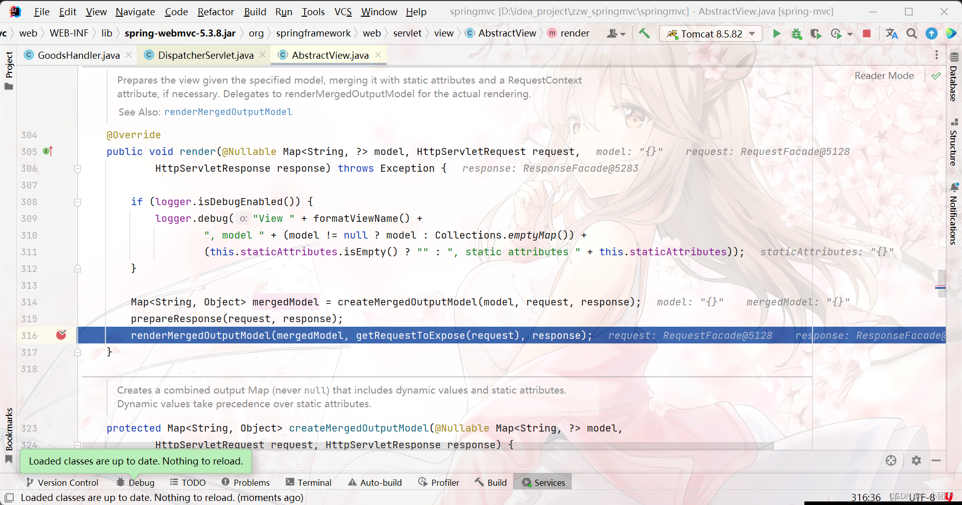Click the fold end marker at line 312

[78, 268]
